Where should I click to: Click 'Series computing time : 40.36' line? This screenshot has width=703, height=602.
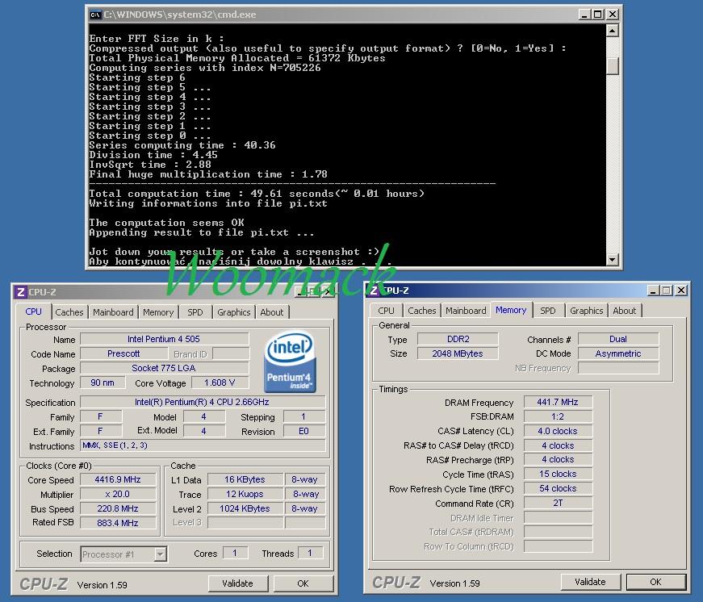182,145
